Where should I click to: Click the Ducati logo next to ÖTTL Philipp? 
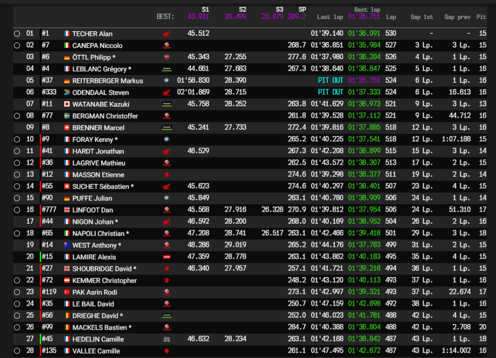coord(167,57)
